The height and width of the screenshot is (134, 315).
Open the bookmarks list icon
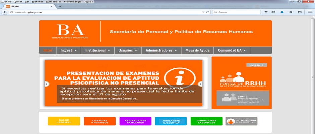pos(273,12)
